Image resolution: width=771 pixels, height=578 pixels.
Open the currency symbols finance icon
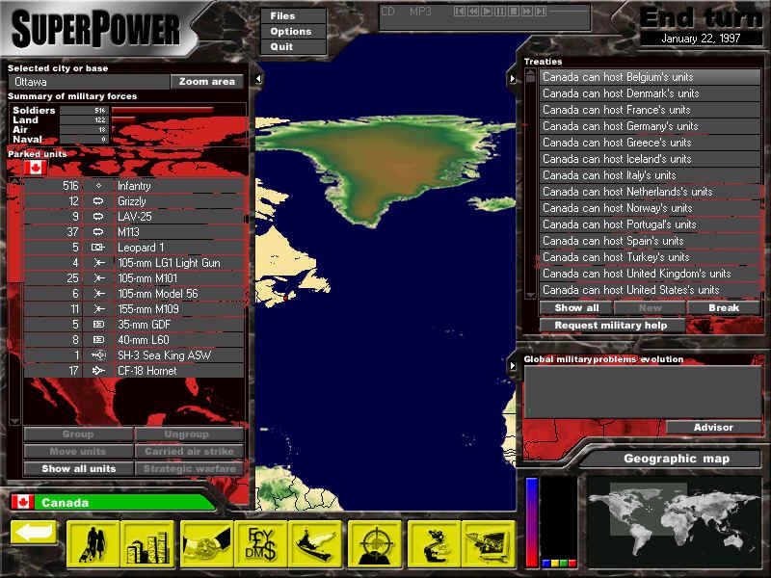click(261, 544)
